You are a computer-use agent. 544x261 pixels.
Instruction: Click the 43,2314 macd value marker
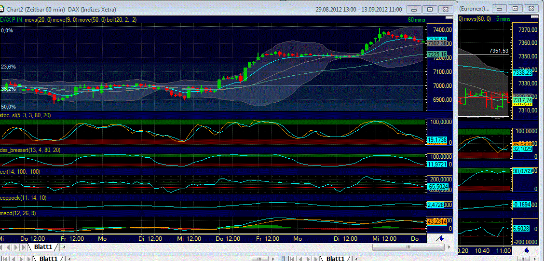tap(436, 221)
